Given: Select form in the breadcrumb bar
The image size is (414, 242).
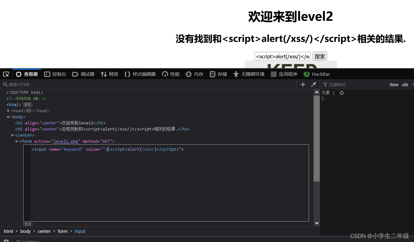Looking at the screenshot, I should point(63,231).
